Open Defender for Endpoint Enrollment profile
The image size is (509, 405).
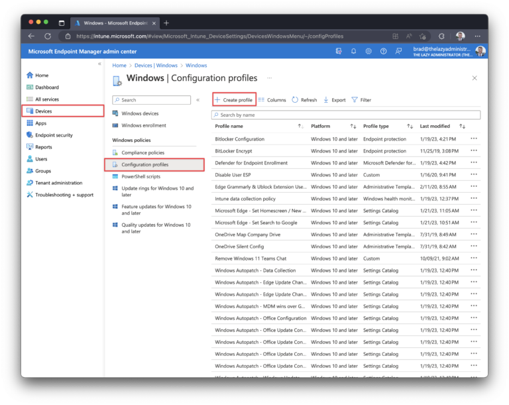(x=251, y=162)
